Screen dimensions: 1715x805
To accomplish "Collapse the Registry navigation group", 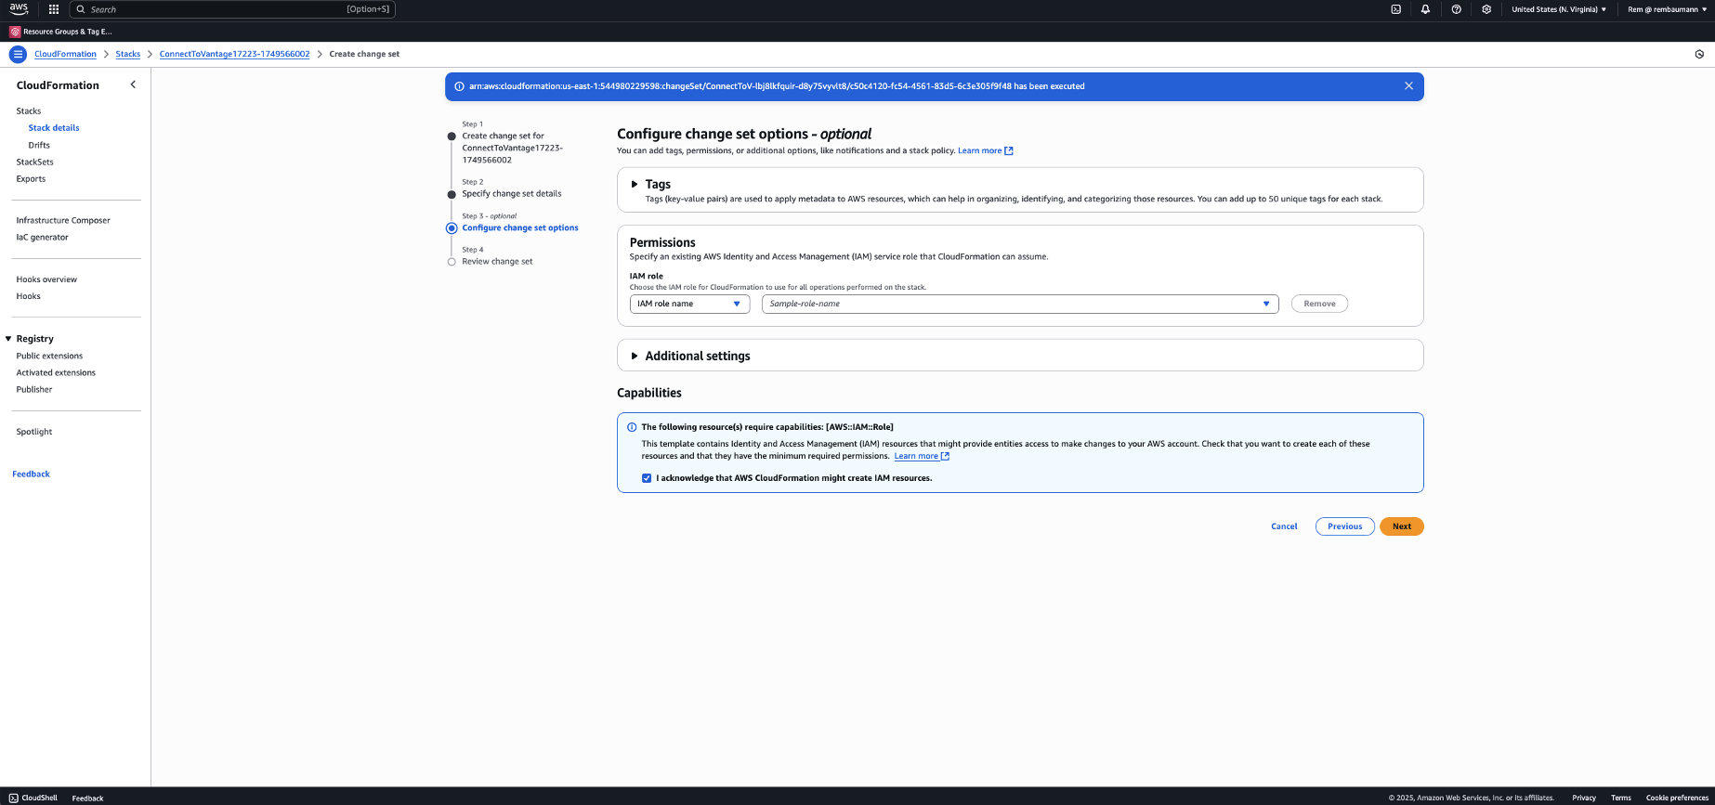I will 8,339.
